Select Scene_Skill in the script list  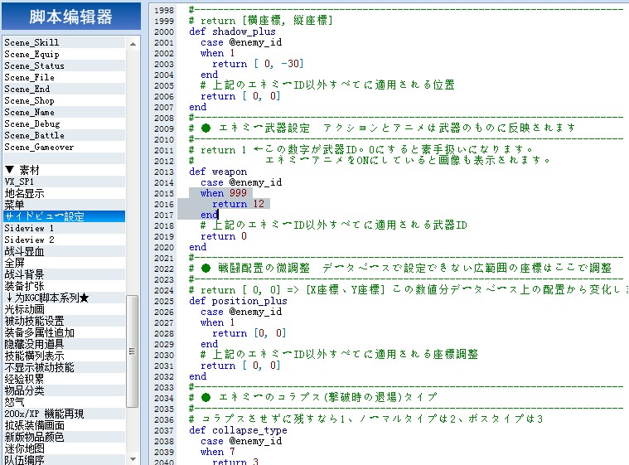(65, 42)
